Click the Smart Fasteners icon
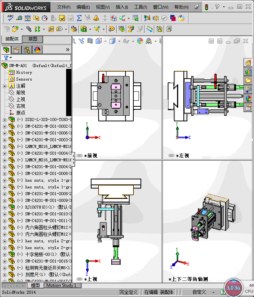 [51, 29]
